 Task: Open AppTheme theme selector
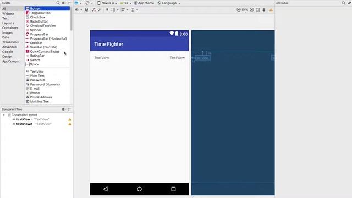pyautogui.click(x=144, y=3)
